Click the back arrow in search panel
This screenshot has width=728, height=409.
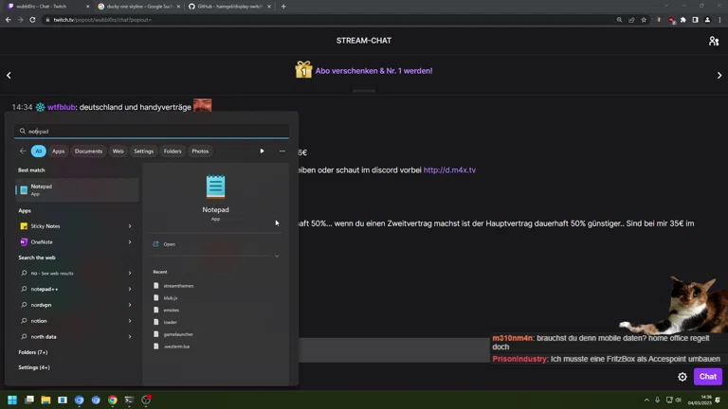[23, 151]
